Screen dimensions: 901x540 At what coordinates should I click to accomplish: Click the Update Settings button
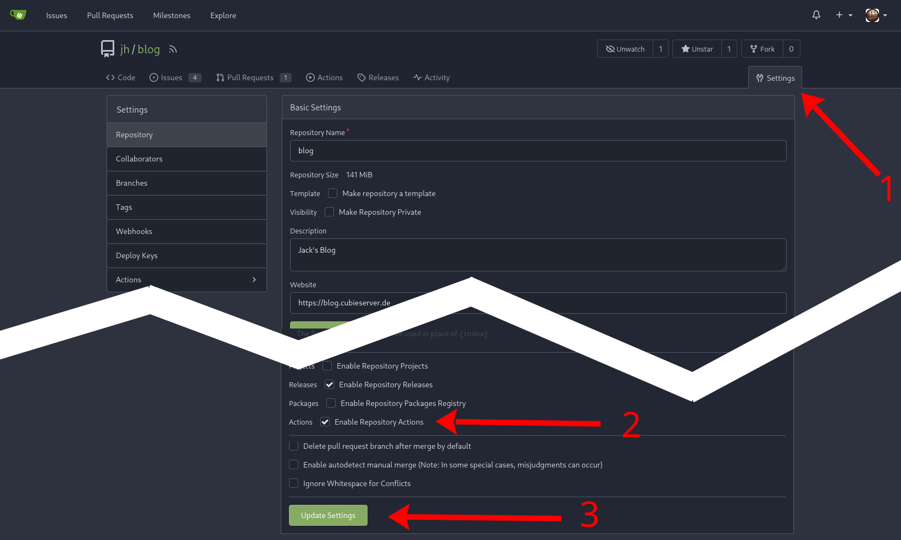[328, 515]
